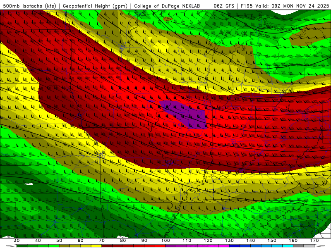This screenshot has height=248, width=331.
Task: Click the 'F195' forecast hour text
Action: (x=247, y=6)
